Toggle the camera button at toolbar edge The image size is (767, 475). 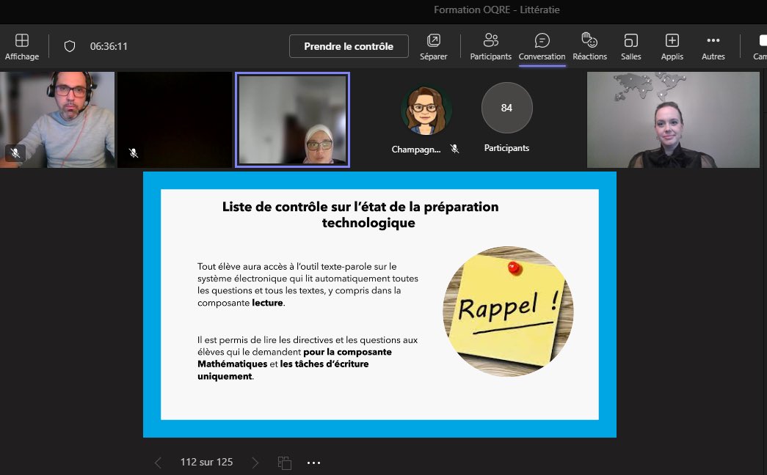point(760,46)
